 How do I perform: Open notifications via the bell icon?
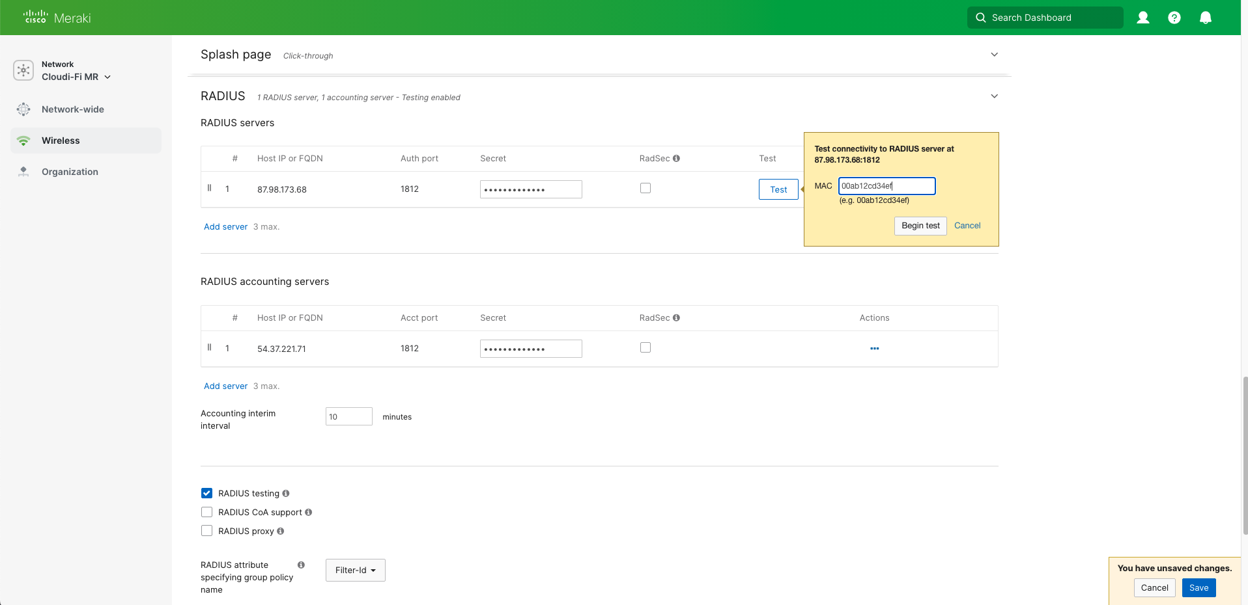(1205, 18)
